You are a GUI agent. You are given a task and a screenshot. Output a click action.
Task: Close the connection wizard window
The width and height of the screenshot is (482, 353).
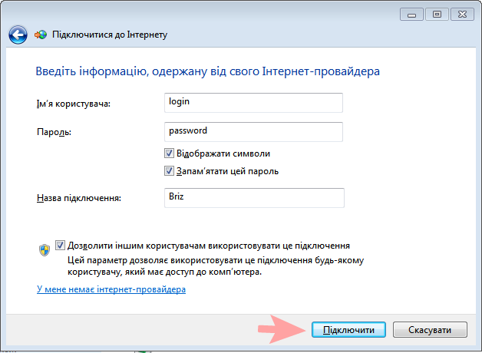coord(462,15)
